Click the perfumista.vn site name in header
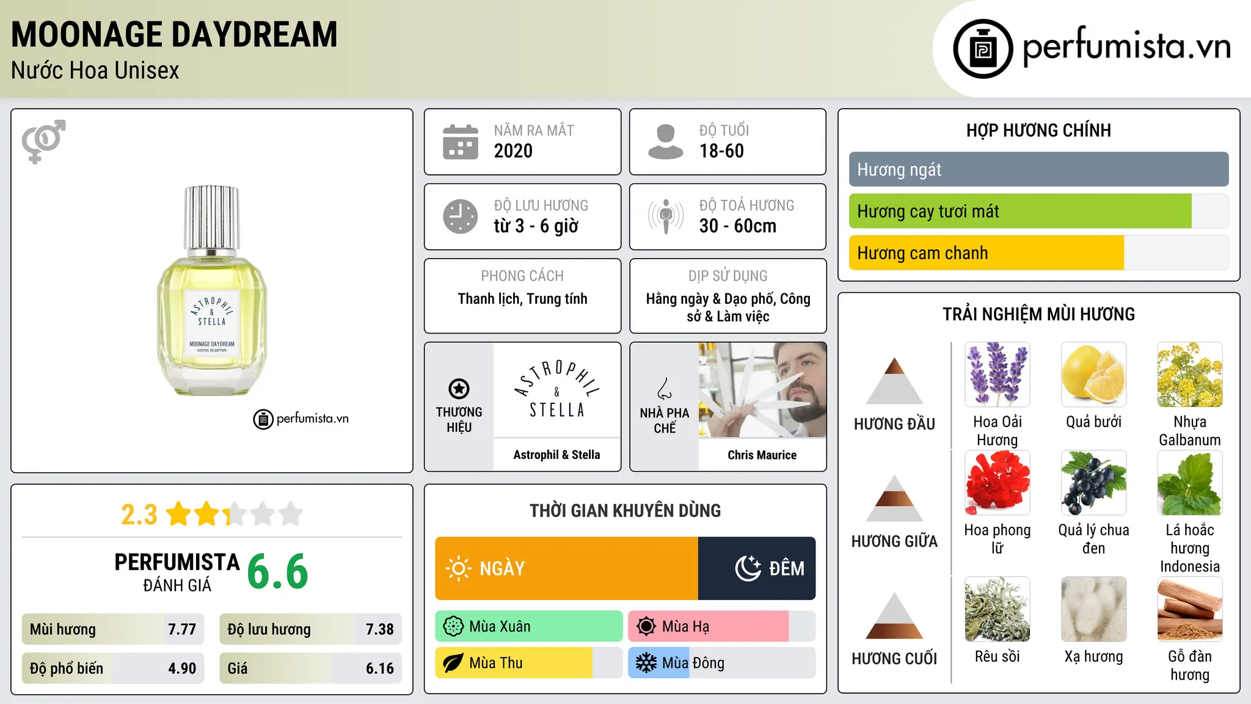The height and width of the screenshot is (704, 1251). (x=1126, y=47)
